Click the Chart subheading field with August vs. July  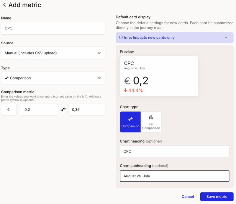coord(175,176)
